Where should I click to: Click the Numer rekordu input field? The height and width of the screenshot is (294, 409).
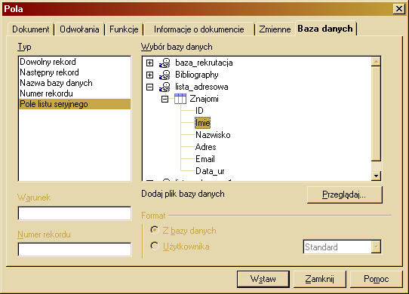[x=75, y=250]
